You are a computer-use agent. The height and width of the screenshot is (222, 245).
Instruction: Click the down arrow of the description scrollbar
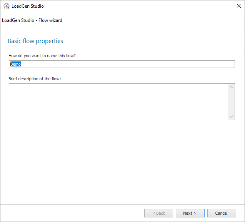click(x=232, y=116)
